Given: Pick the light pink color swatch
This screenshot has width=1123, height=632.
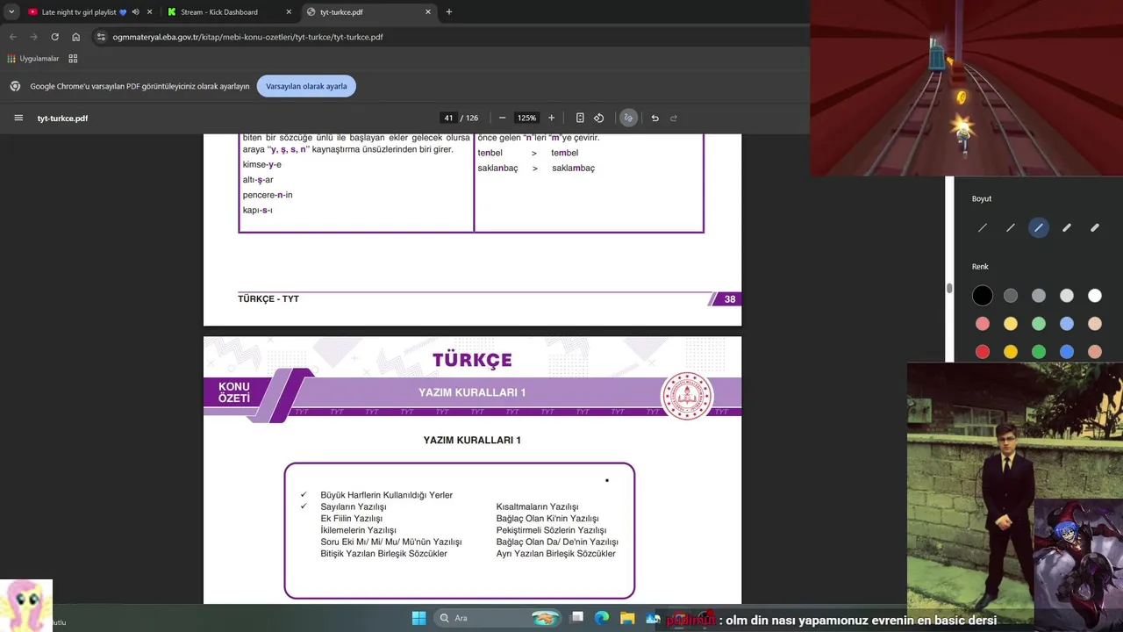Looking at the screenshot, I should pos(983,324).
